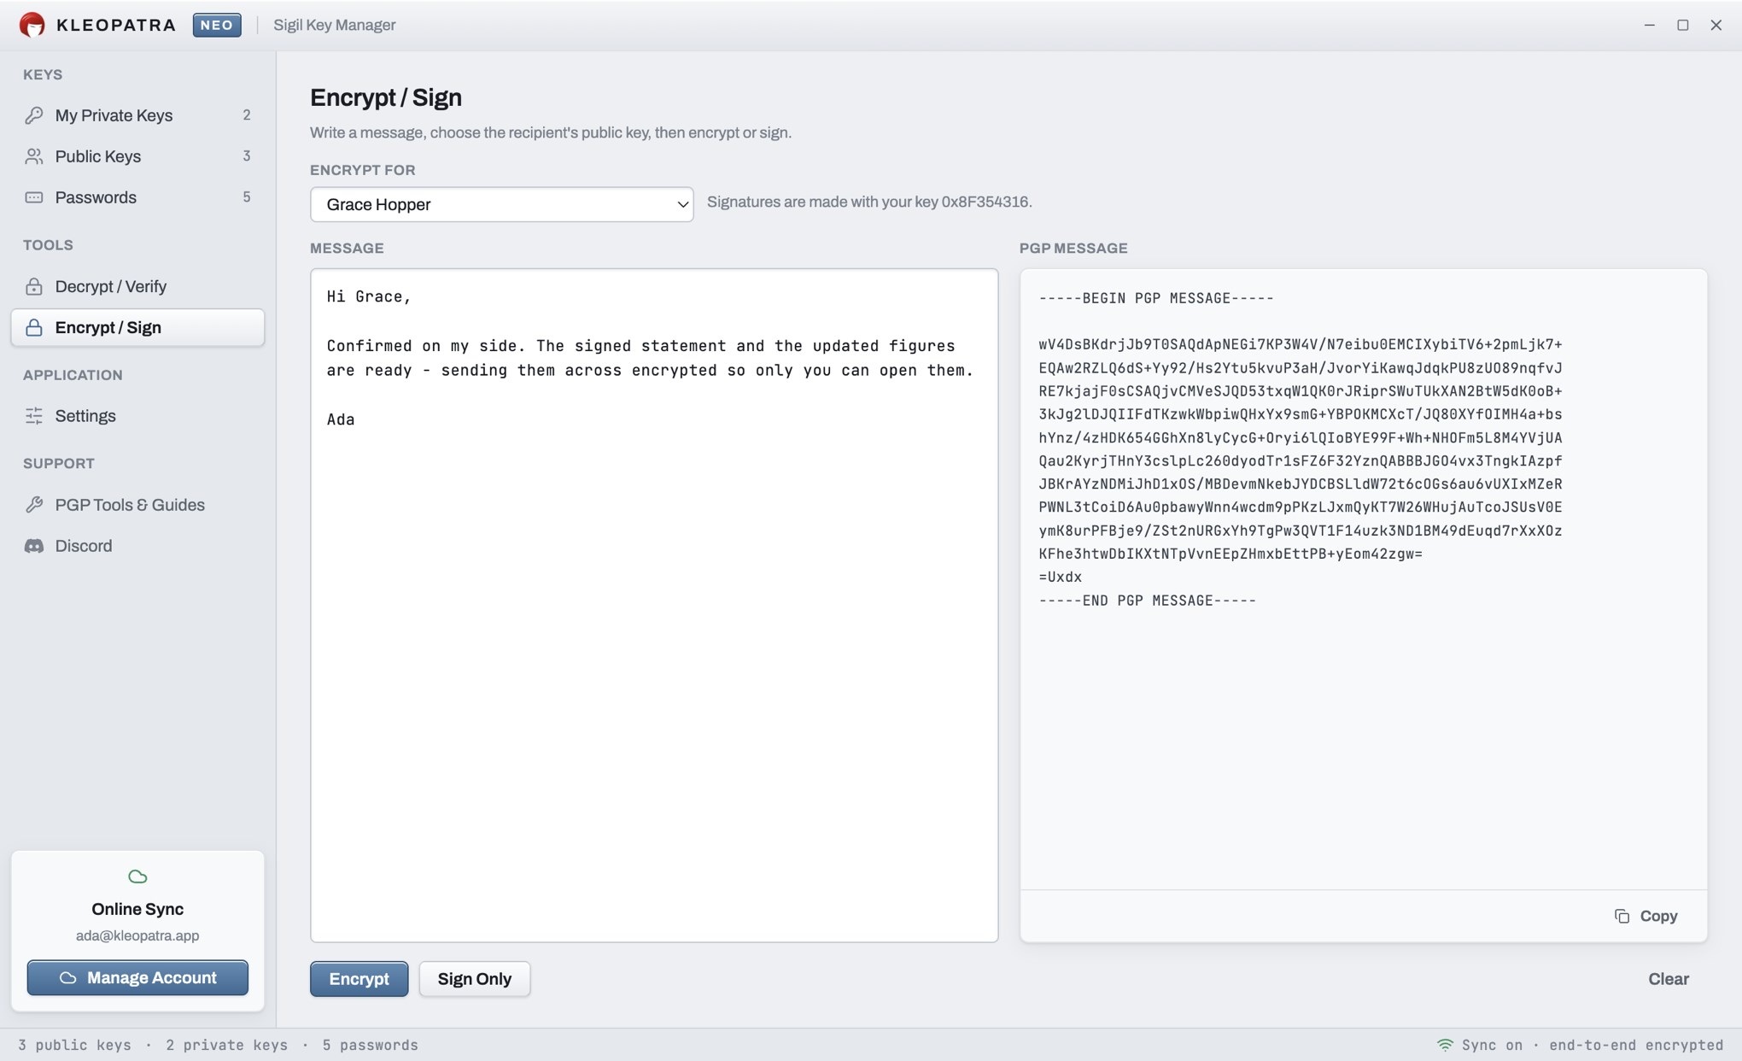This screenshot has width=1742, height=1061.
Task: Minimize the Kleopatra window
Action: 1649,25
